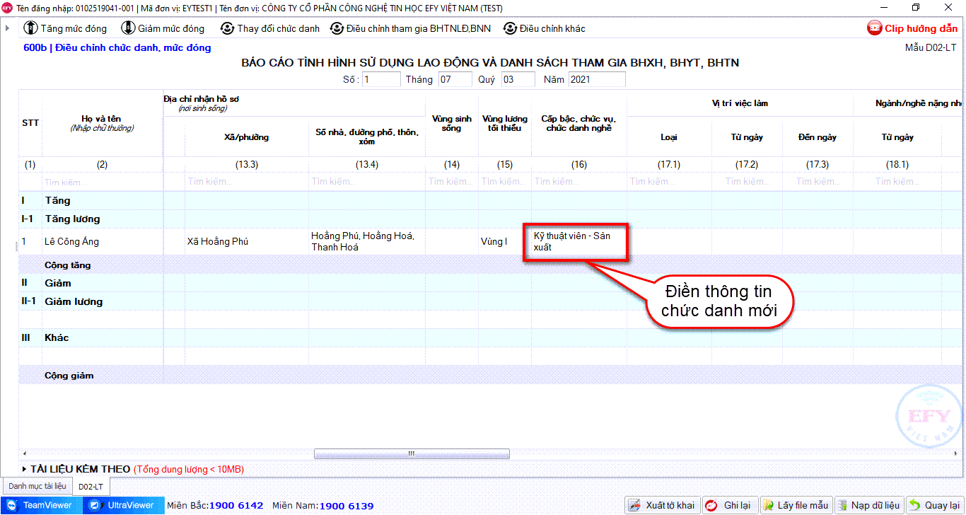Image resolution: width=966 pixels, height=515 pixels.
Task: Search in Loại column filter
Action: pyautogui.click(x=669, y=182)
